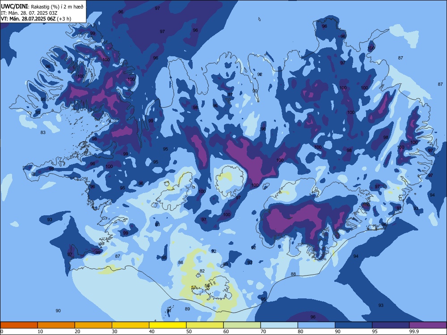
Task: Select the 30–40 legend color segment
Action: click(x=131, y=325)
